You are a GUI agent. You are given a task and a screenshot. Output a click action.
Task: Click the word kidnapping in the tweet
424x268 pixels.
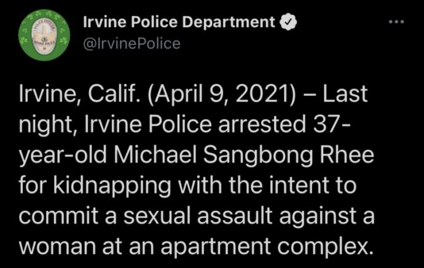112,186
